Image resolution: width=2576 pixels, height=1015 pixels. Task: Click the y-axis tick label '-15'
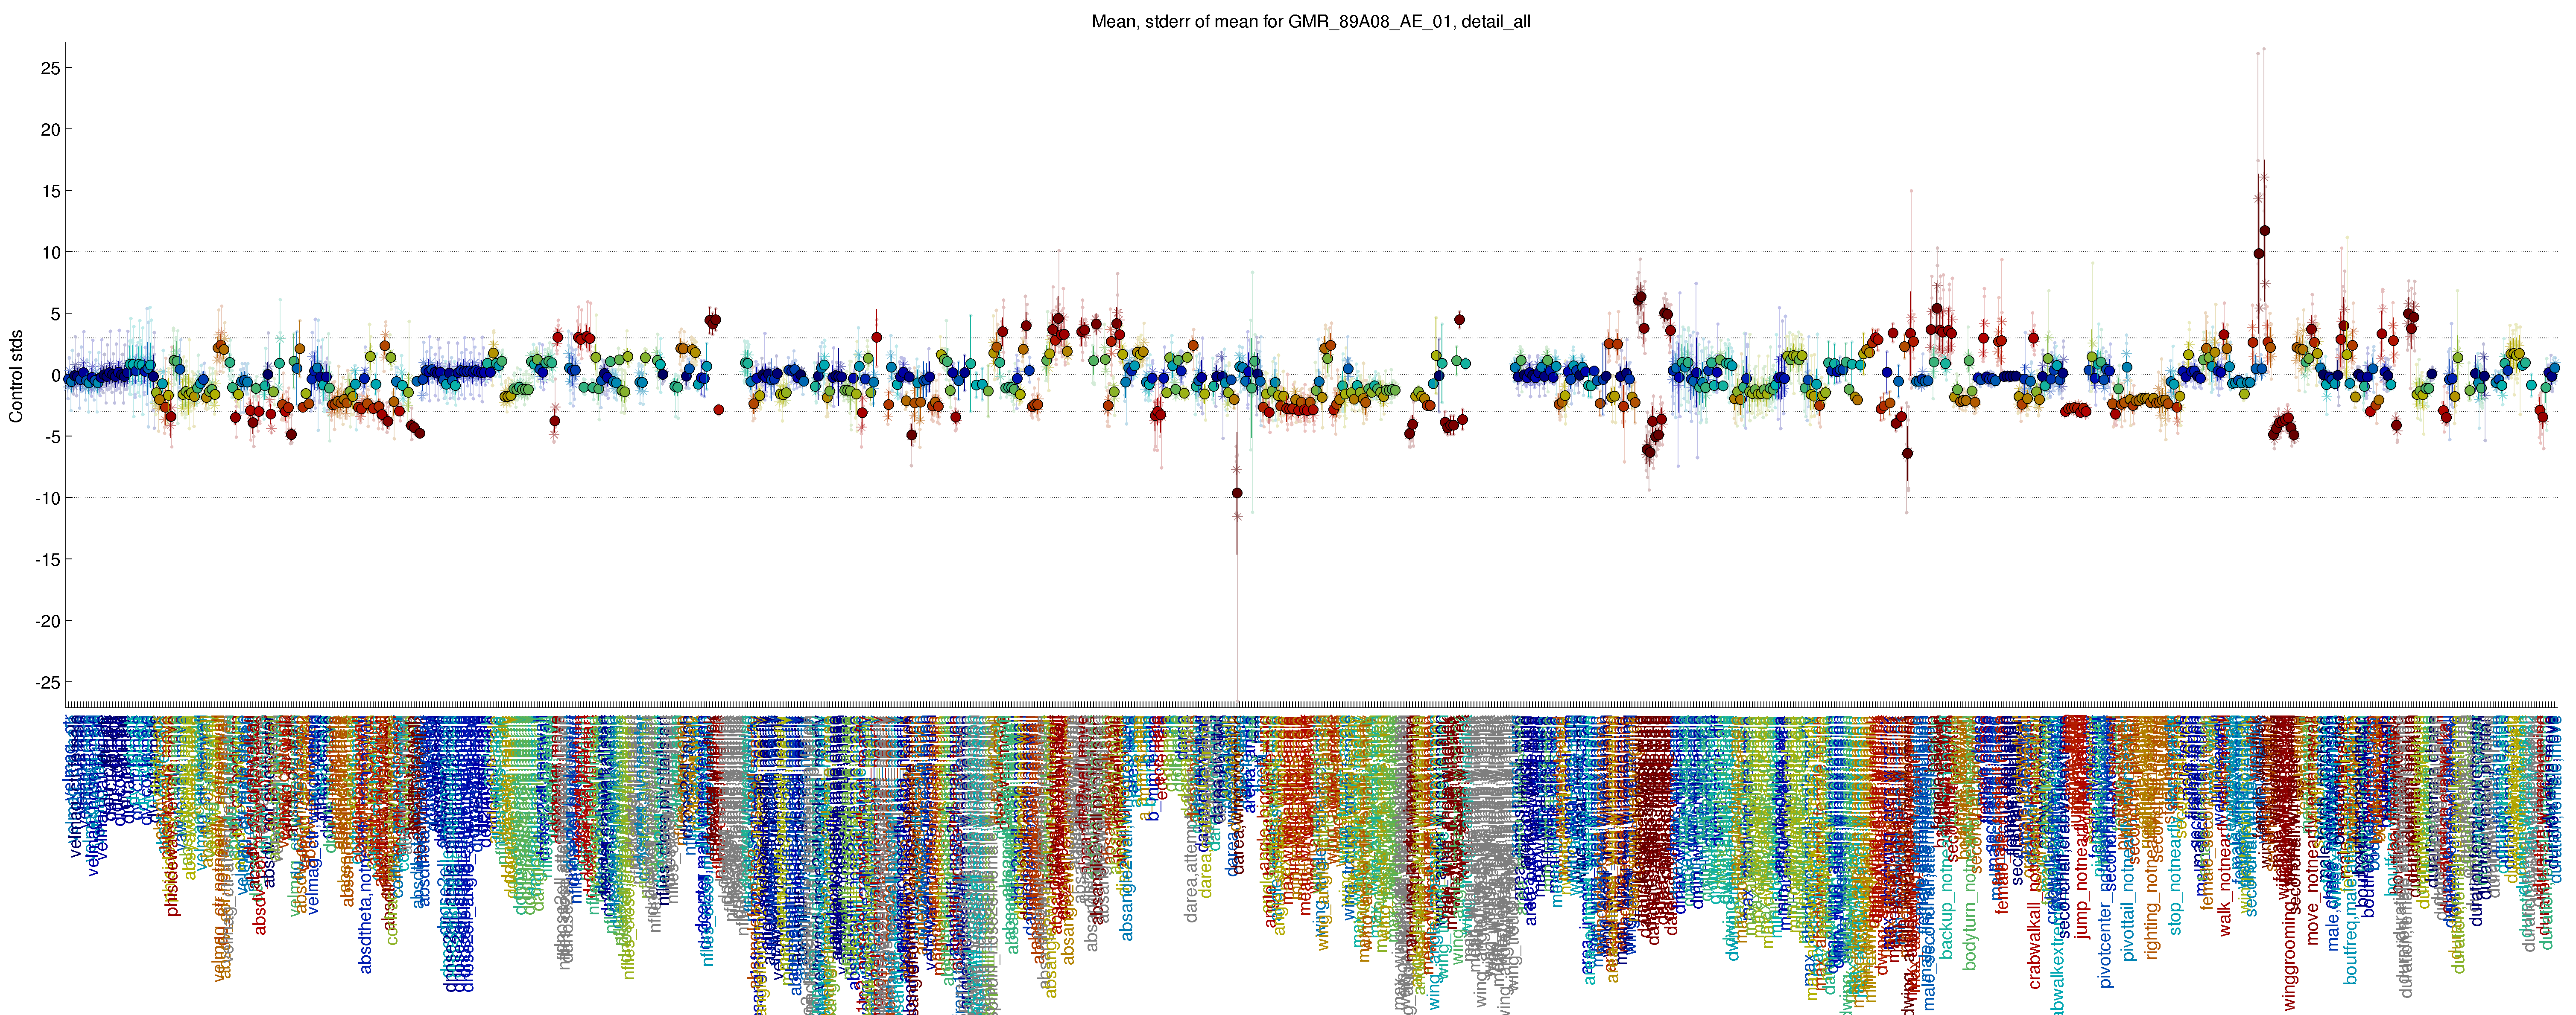pos(47,559)
